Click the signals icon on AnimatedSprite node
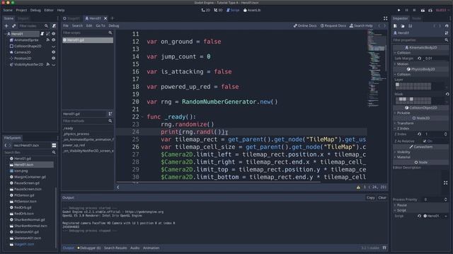The image size is (453, 254). (x=48, y=40)
